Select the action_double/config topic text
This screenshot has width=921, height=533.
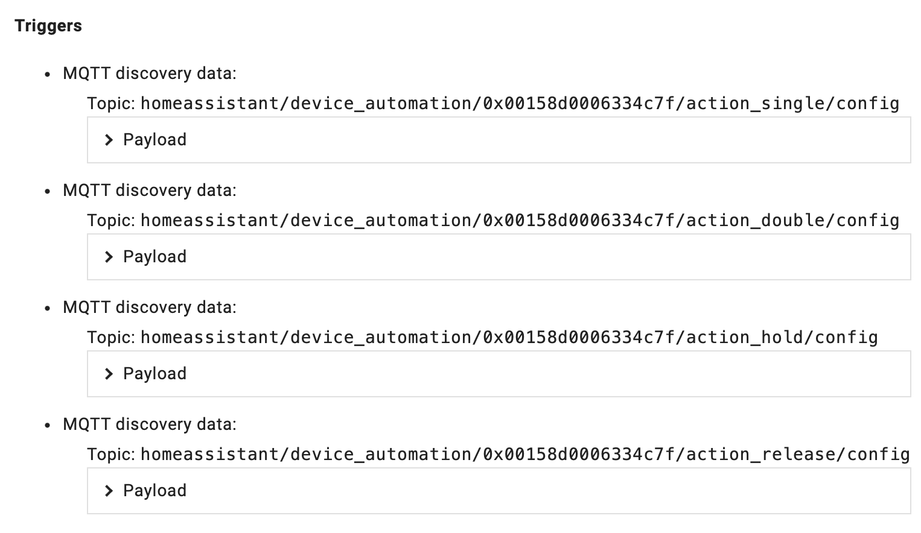(520, 221)
